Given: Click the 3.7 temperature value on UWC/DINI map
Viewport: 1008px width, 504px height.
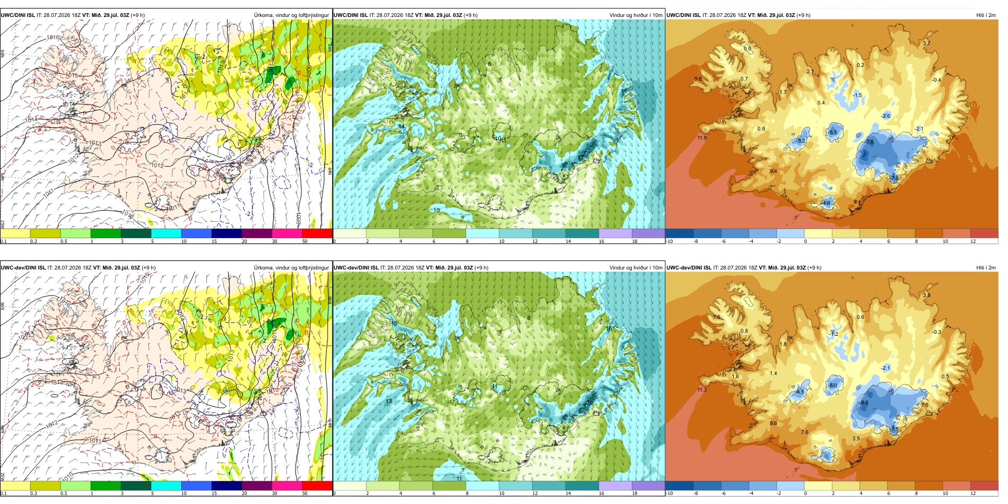Looking at the screenshot, I should [x=926, y=44].
